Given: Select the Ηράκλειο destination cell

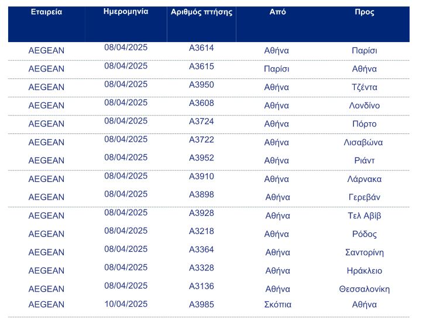Looking at the screenshot, I should tap(364, 271).
